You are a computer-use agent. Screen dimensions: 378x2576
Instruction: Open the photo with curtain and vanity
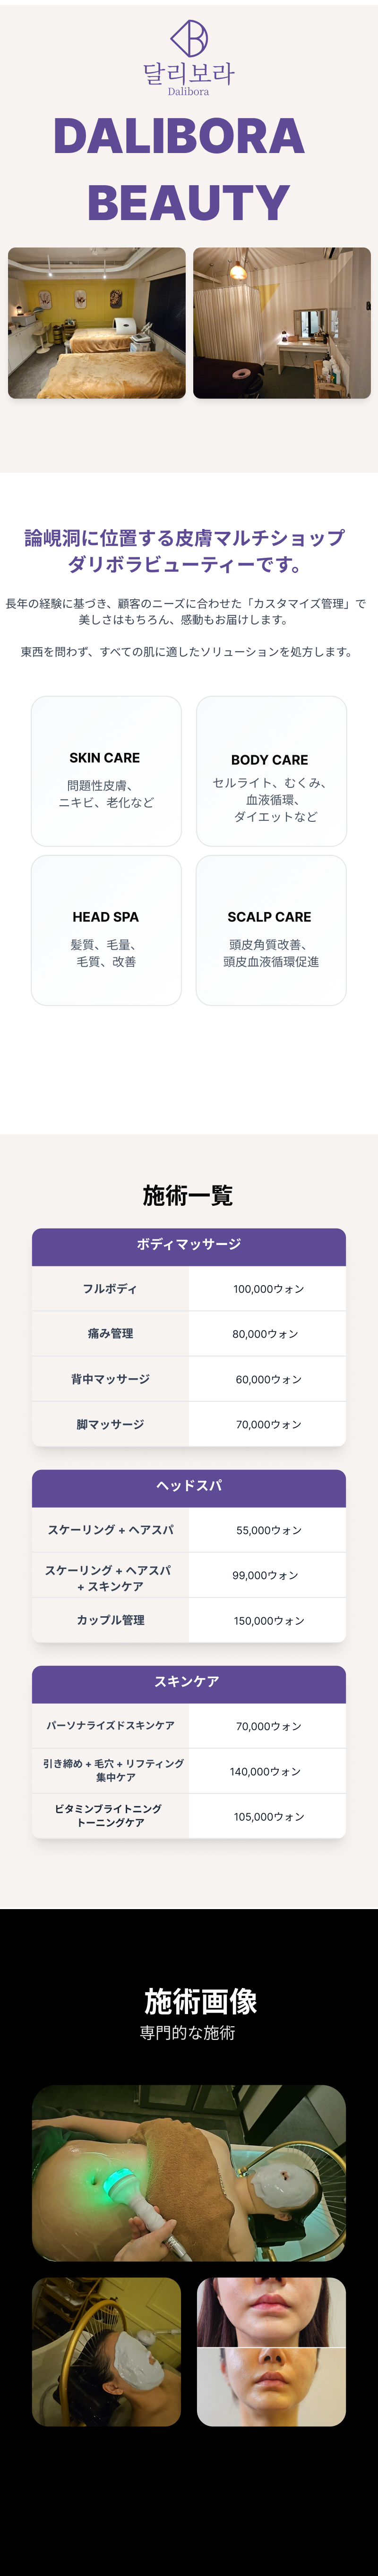(x=282, y=323)
